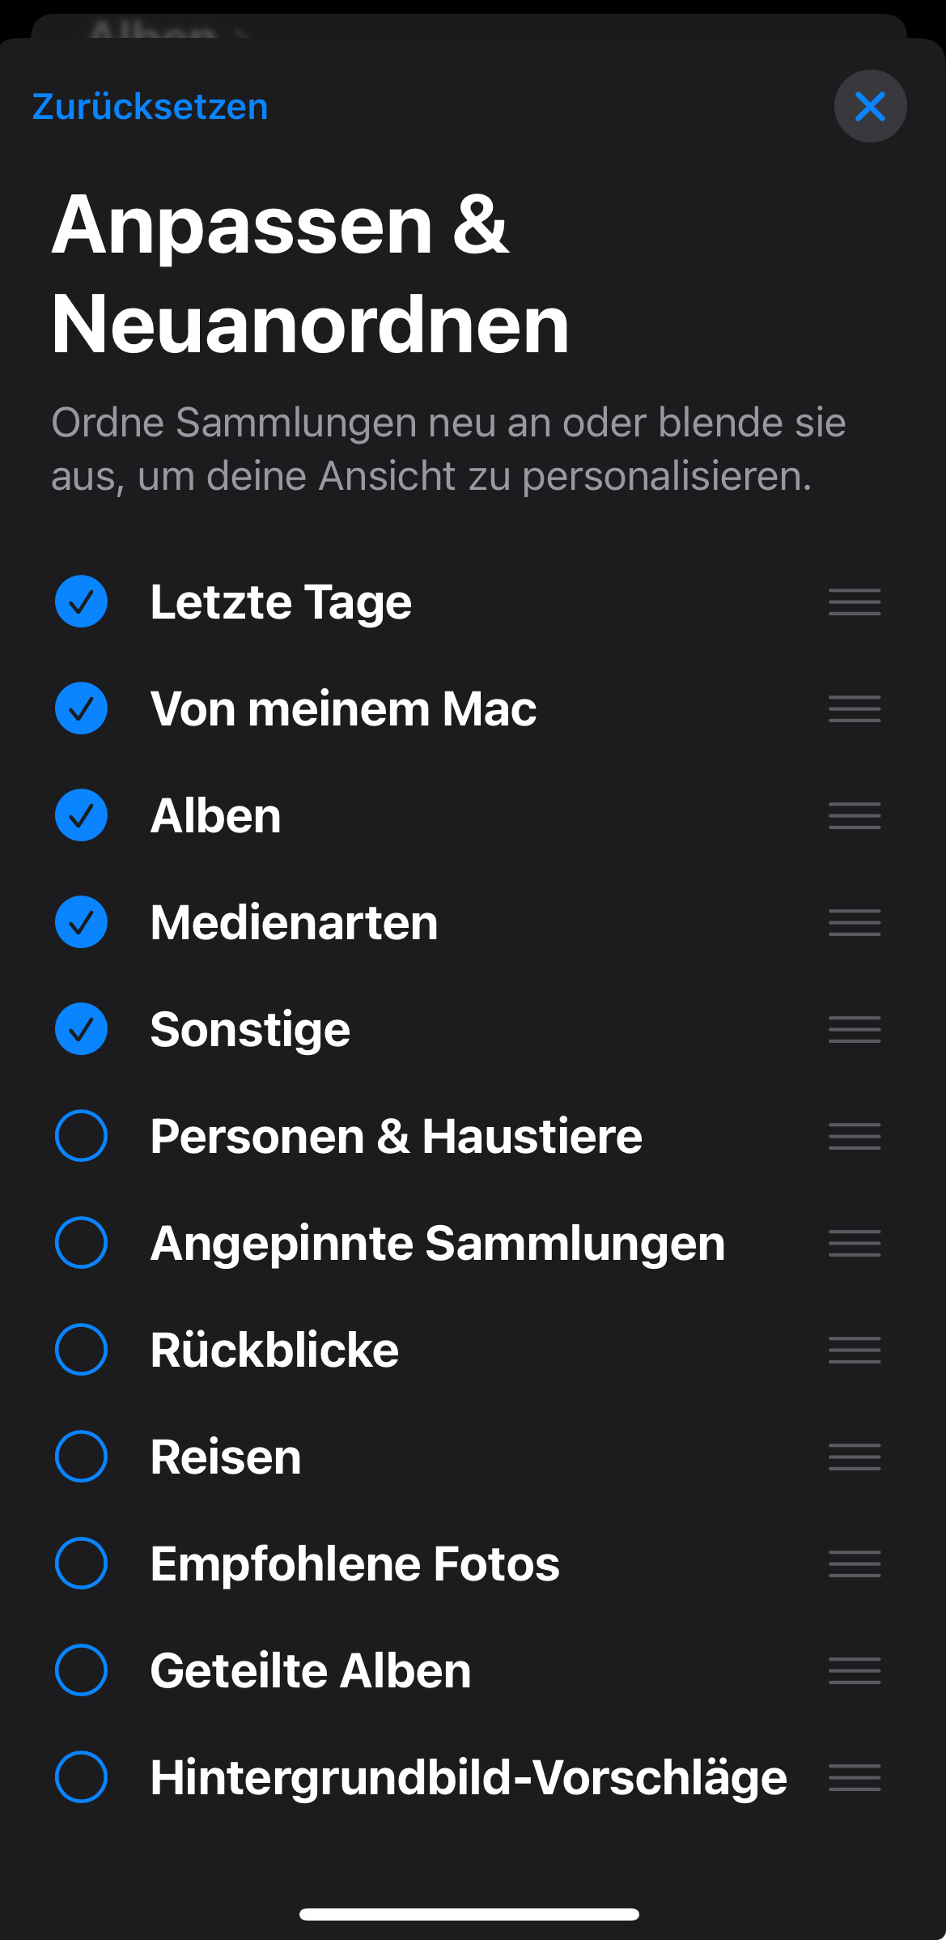Select the Angepinnte Sammlungen label
The width and height of the screenshot is (946, 1940).
[438, 1243]
